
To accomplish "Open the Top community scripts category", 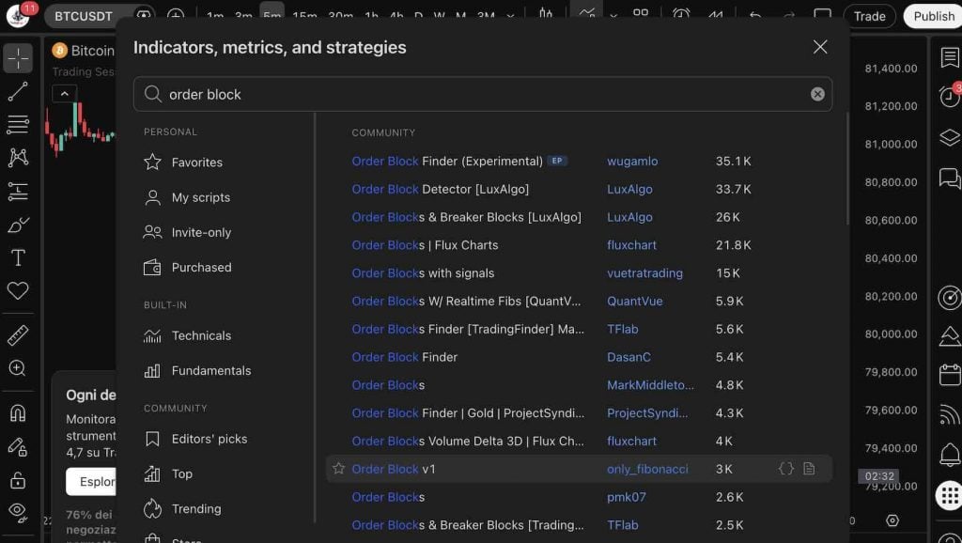I will pos(181,473).
